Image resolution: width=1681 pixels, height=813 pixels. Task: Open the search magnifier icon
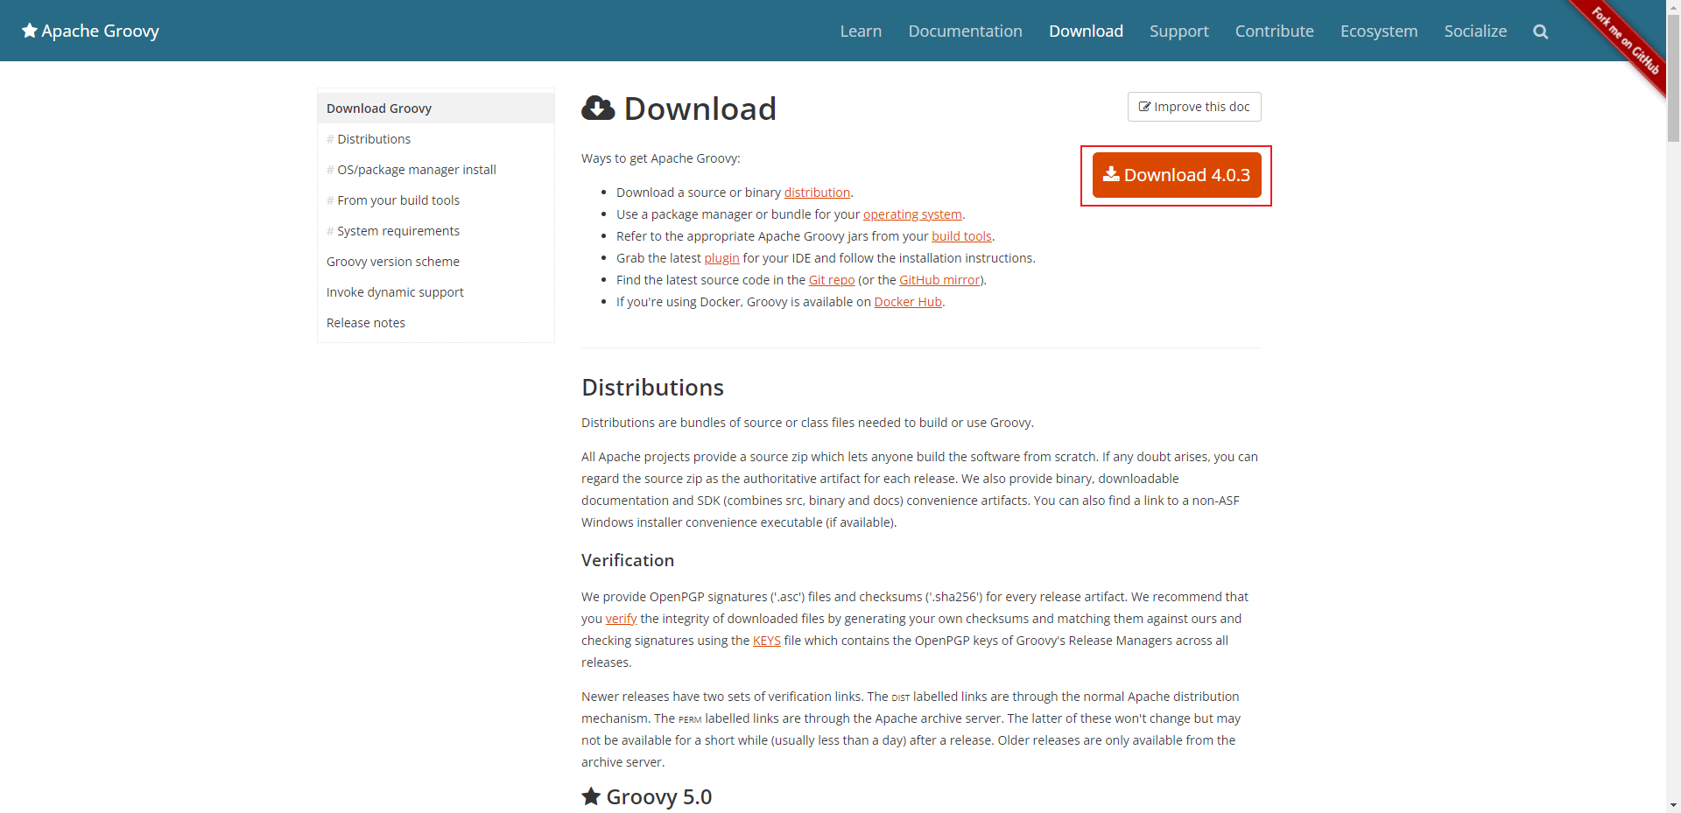tap(1541, 32)
